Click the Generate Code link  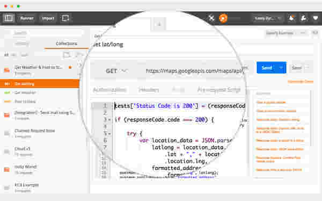point(301,82)
